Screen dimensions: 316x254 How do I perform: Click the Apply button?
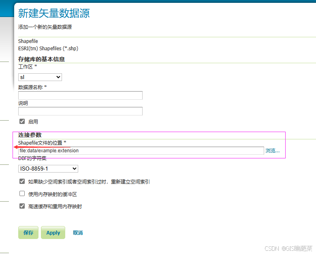click(x=53, y=233)
